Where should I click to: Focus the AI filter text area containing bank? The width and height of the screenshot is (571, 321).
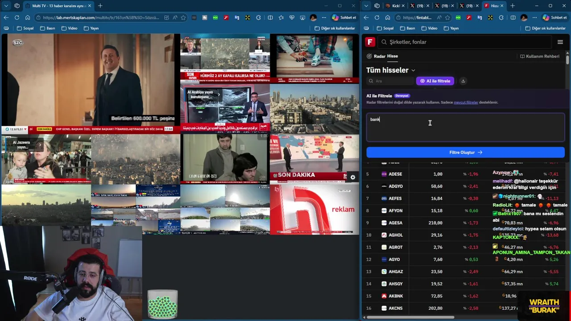click(x=465, y=128)
